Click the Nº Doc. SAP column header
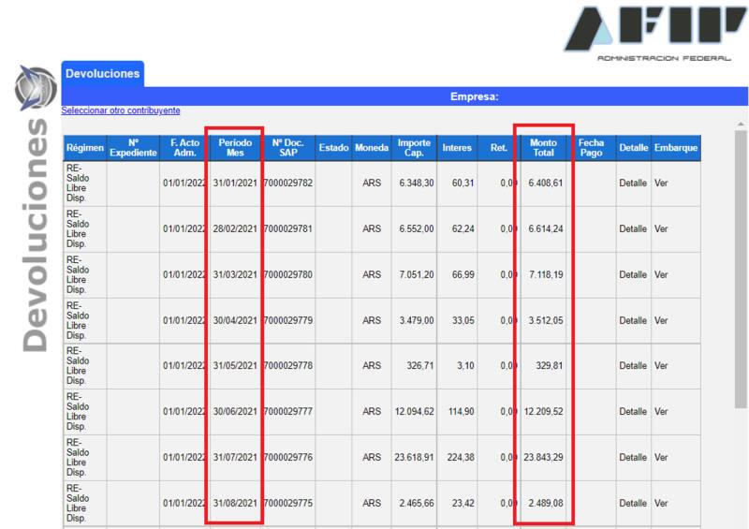Screen dimensions: 749x529 288,148
